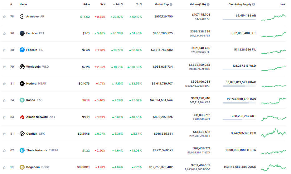Sort the list by Price header

86,5
